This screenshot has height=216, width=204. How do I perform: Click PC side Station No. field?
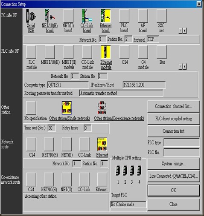pyautogui.click(x=128, y=39)
